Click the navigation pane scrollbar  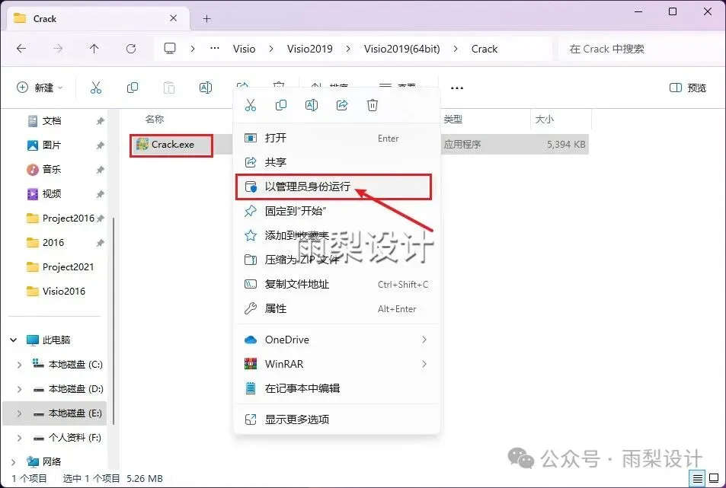click(x=113, y=320)
